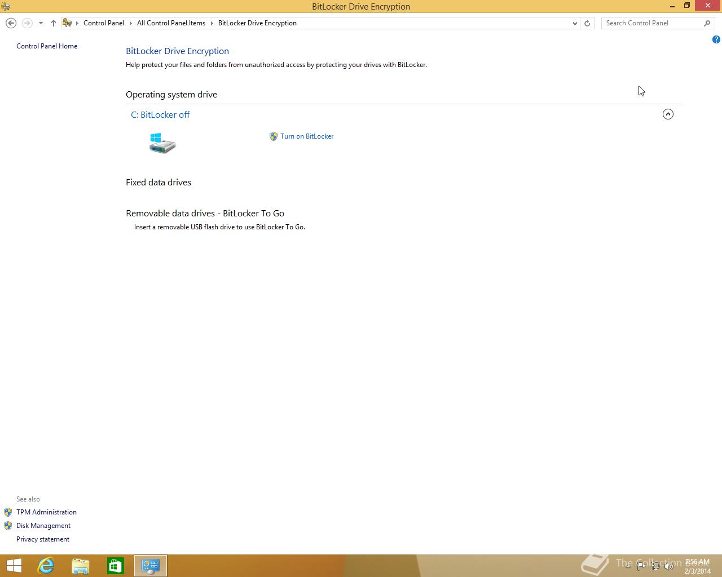Select All Control Panel Items breadcrumb
Image resolution: width=722 pixels, height=577 pixels.
(x=171, y=23)
